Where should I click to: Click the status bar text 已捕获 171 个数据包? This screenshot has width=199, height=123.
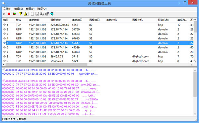pos(14,119)
